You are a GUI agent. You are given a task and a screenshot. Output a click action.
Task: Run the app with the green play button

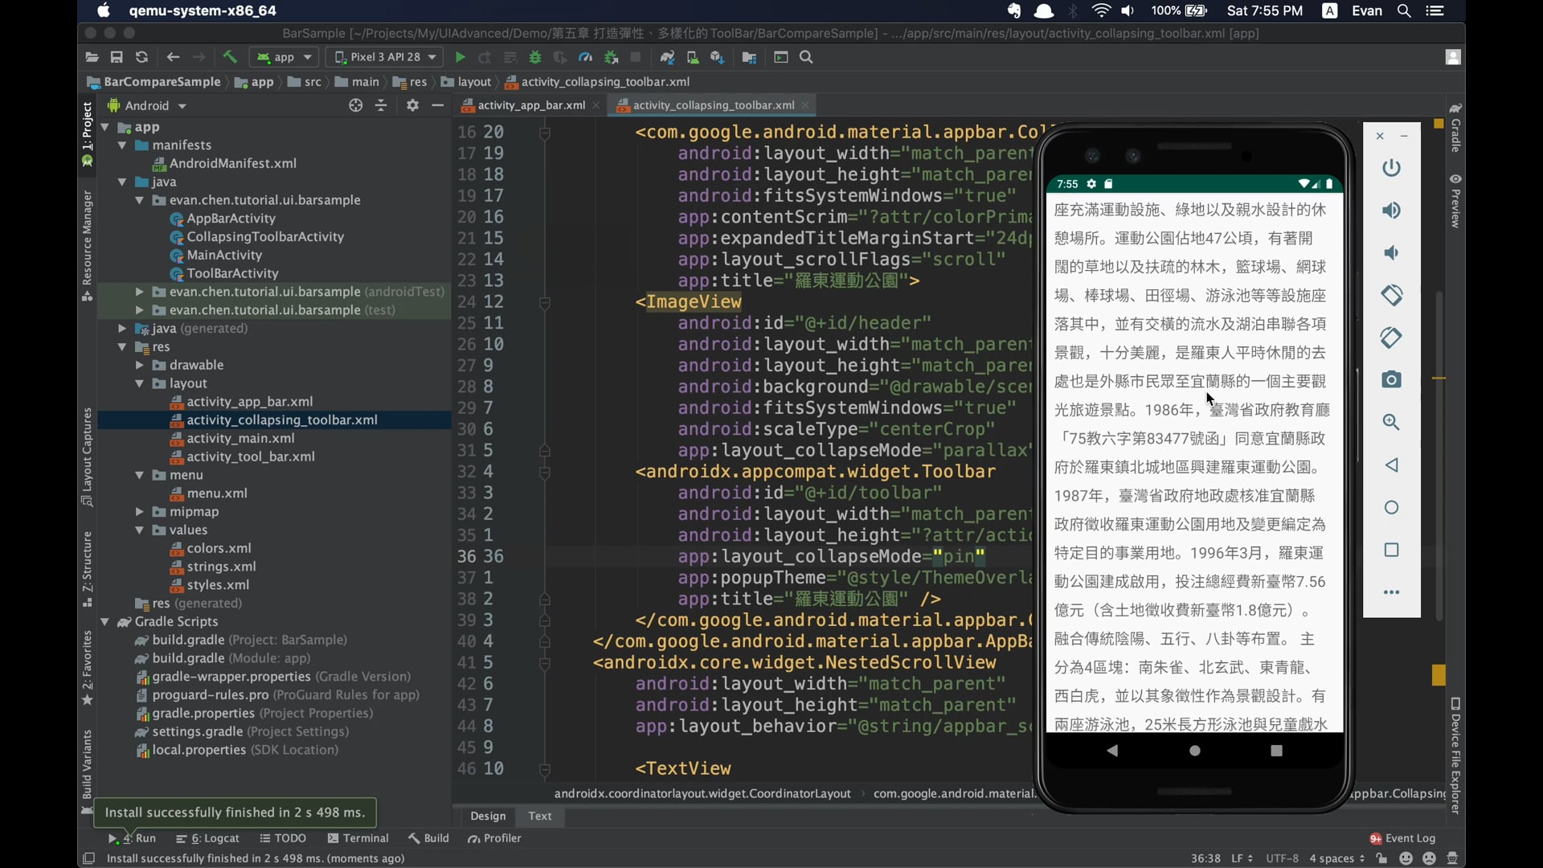pos(460,57)
